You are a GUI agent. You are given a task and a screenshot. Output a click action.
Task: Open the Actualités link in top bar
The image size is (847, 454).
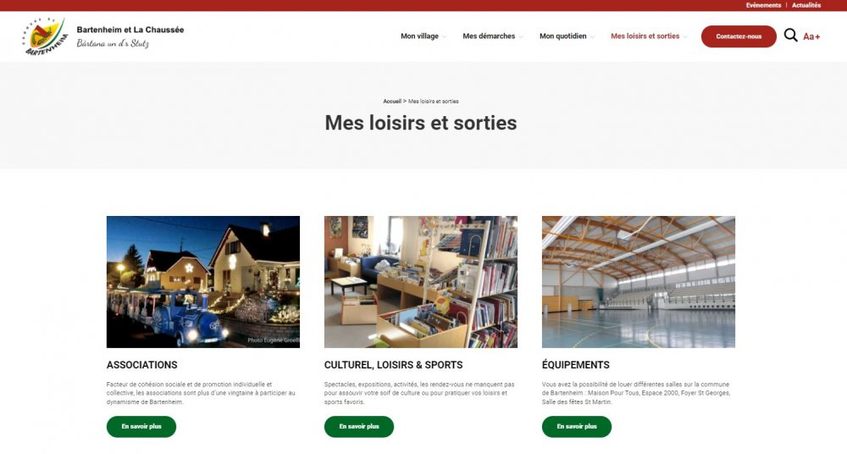pos(806,5)
